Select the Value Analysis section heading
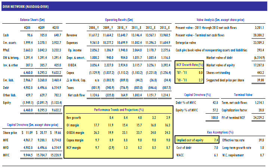The height and width of the screenshot is (168, 268). 221,19
